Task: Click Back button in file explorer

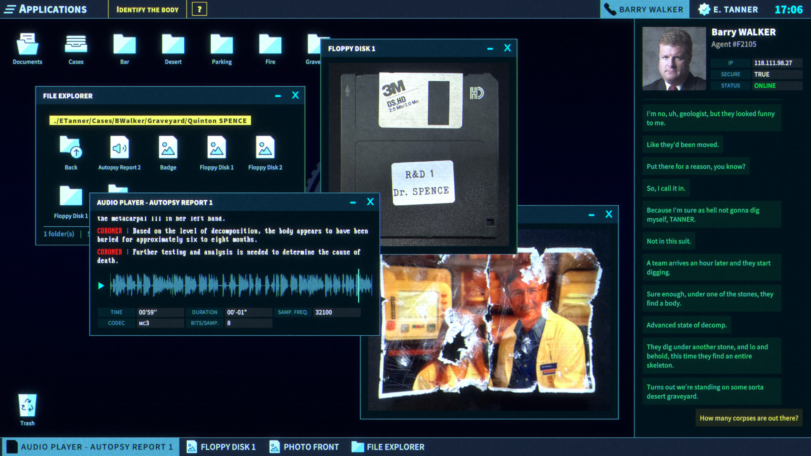Action: tap(71, 154)
